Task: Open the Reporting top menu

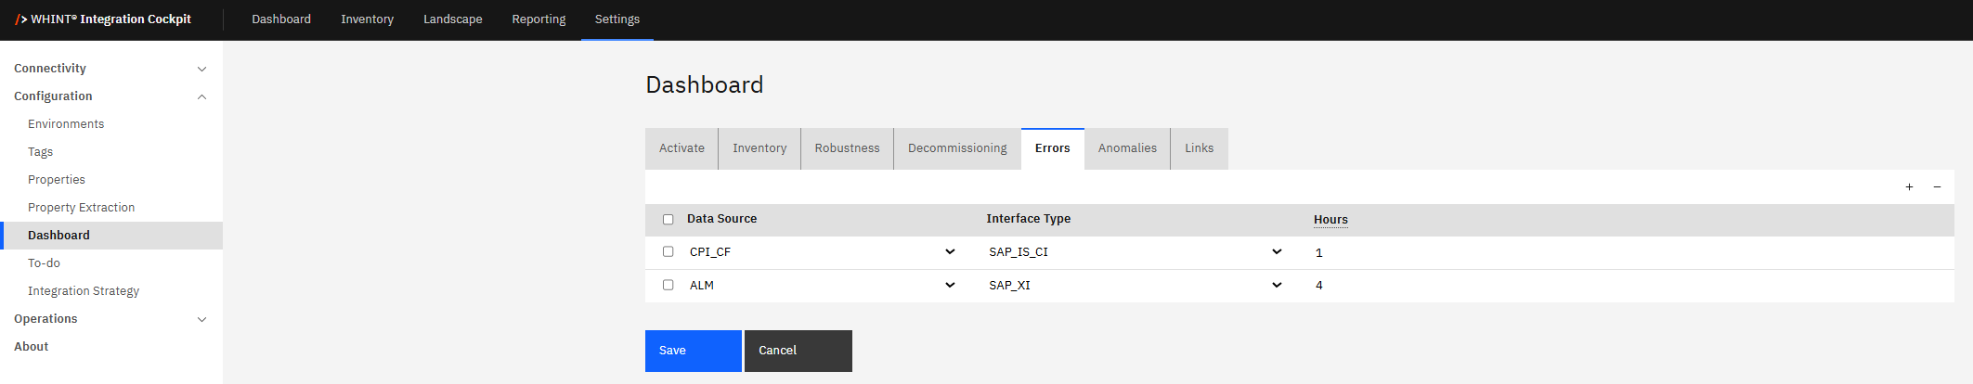Action: [539, 19]
